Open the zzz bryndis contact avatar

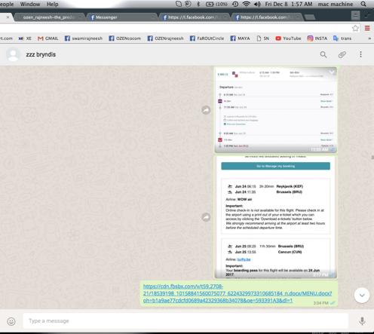(x=13, y=54)
